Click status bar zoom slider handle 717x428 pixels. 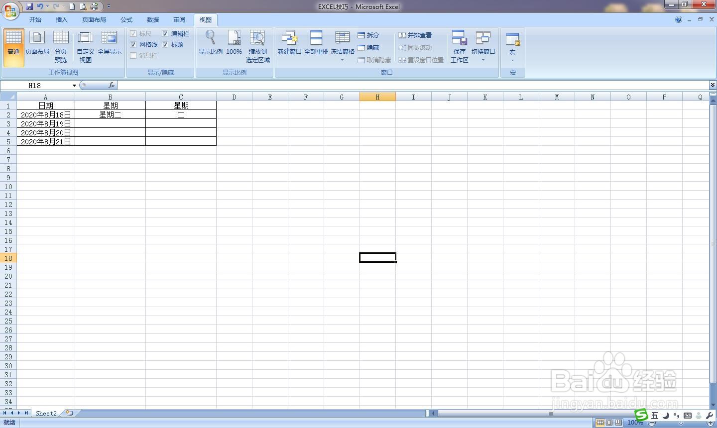click(x=681, y=423)
